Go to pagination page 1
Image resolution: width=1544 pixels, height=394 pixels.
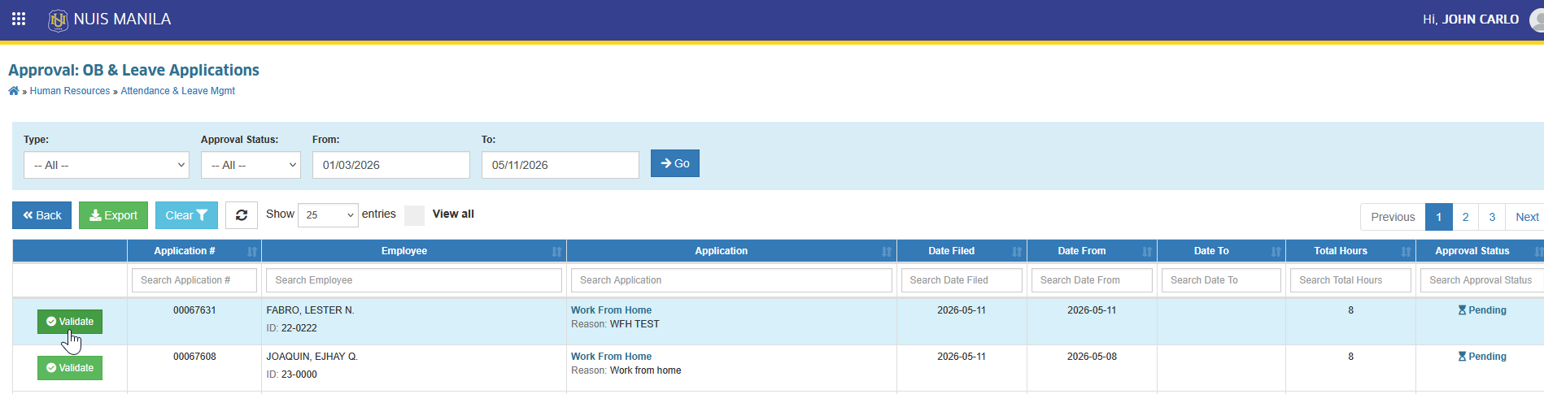coord(1439,217)
